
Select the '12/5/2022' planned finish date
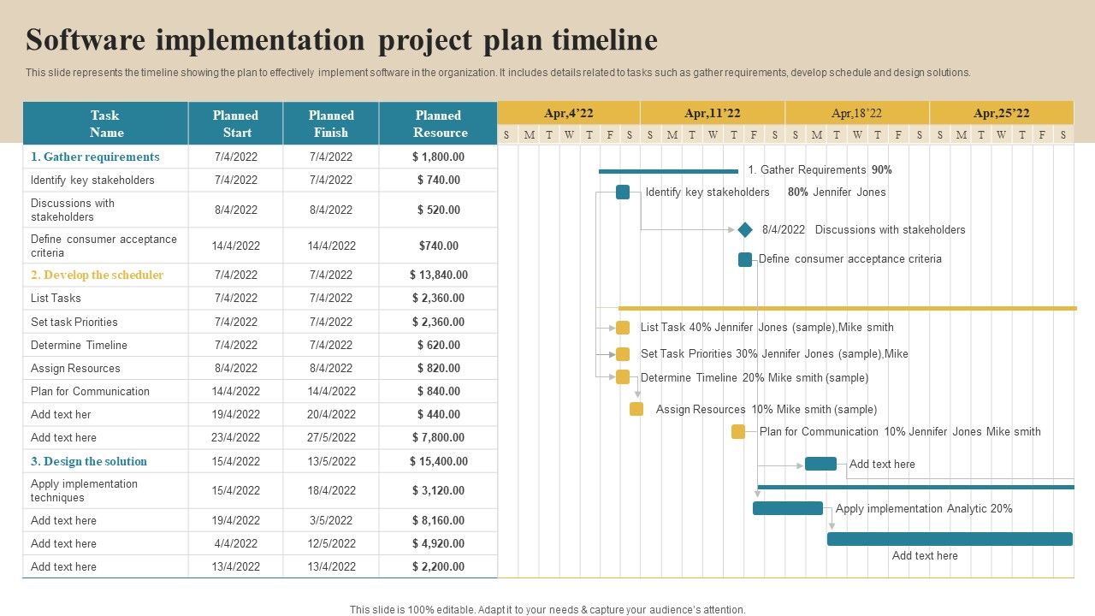[x=331, y=543]
